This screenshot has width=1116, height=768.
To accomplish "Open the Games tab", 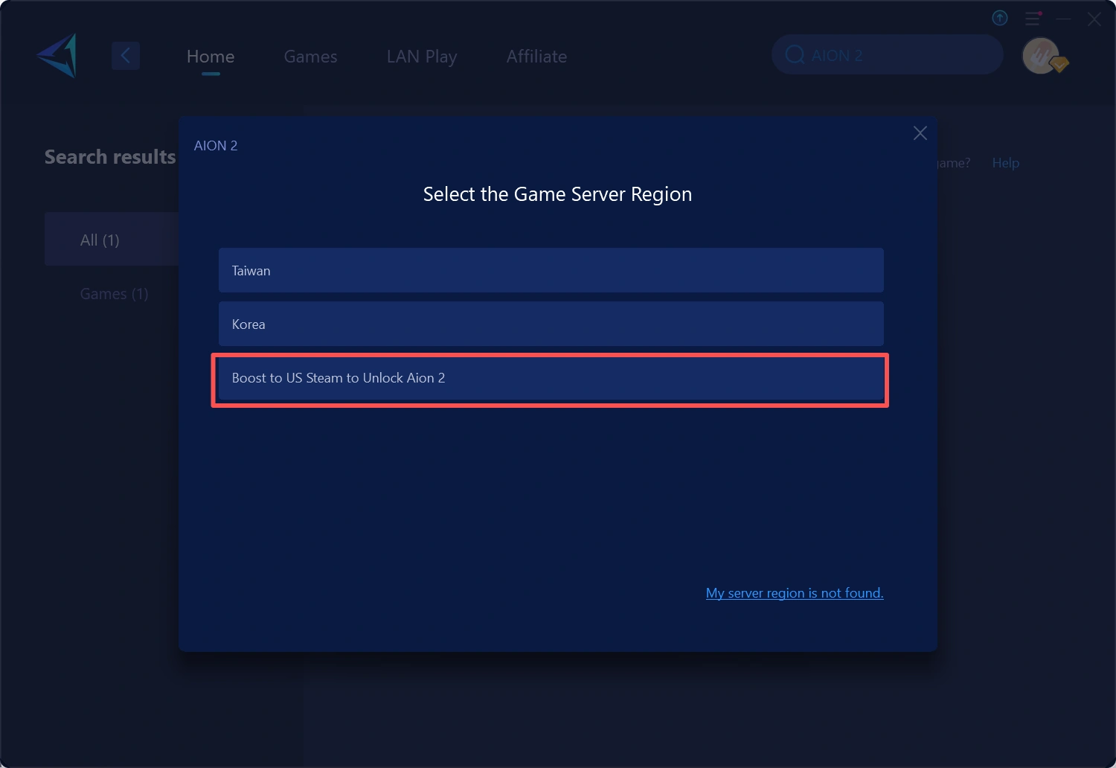I will coord(310,57).
